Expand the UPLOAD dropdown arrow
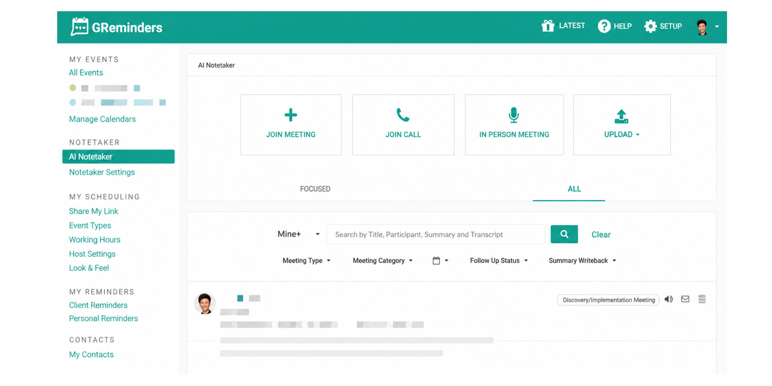The height and width of the screenshot is (386, 772). (x=638, y=135)
